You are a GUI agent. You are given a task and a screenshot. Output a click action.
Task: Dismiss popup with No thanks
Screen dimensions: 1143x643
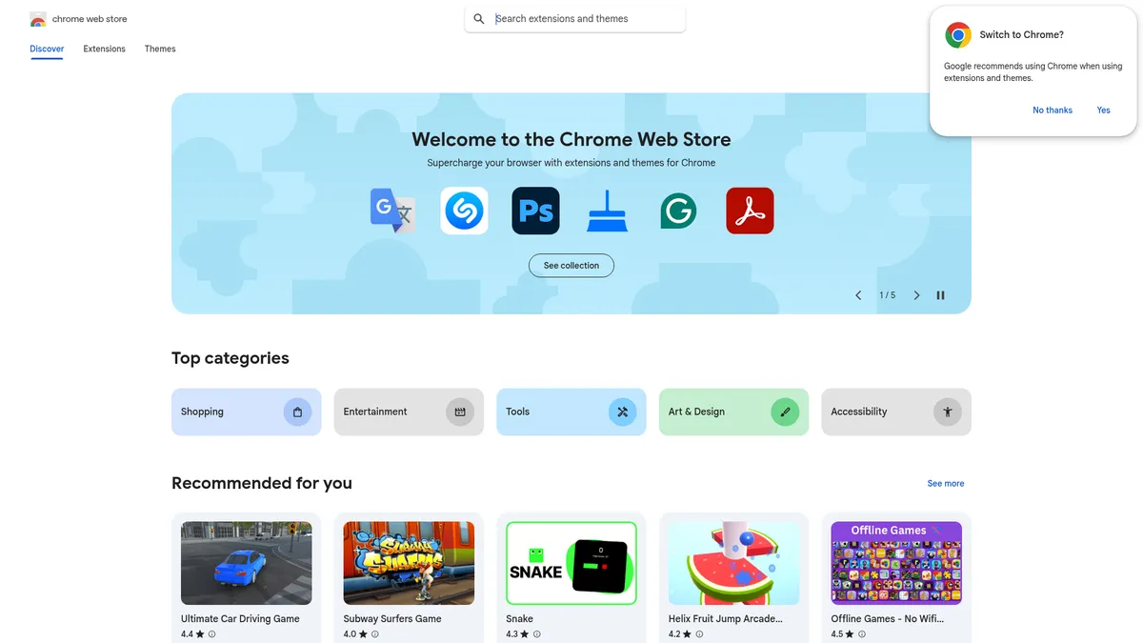[1053, 111]
